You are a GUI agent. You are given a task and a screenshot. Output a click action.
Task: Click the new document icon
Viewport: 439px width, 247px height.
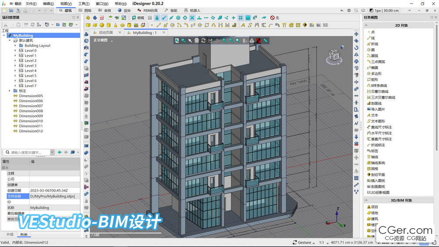4,11
